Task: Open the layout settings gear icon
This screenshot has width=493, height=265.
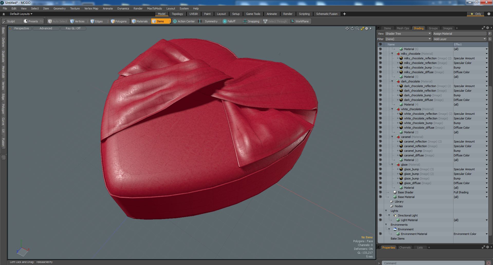Action: click(x=489, y=14)
